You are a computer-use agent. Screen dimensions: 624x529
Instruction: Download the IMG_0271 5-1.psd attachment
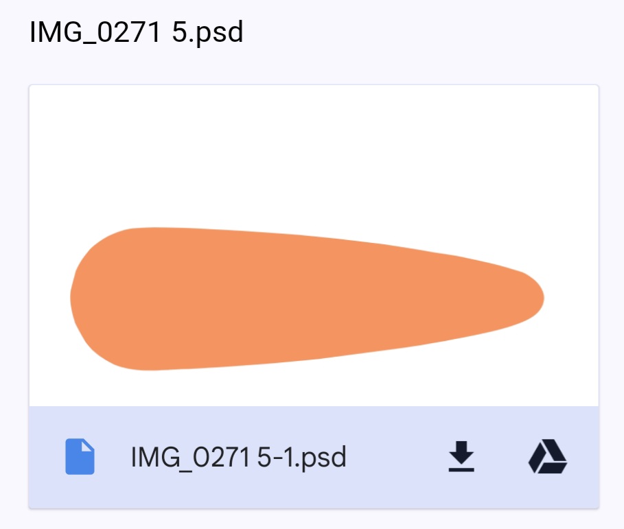pos(461,456)
